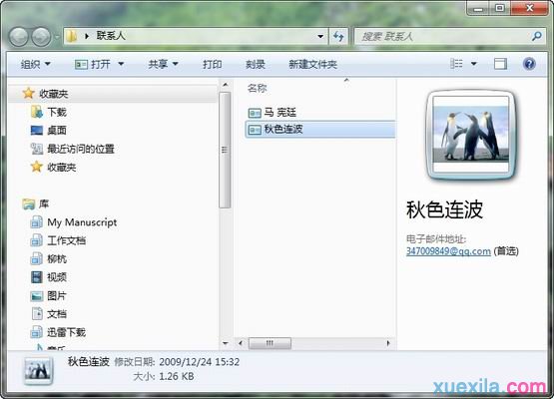The width and height of the screenshot is (554, 399).
Task: Refresh the folder with refresh icon
Action: pos(338,36)
